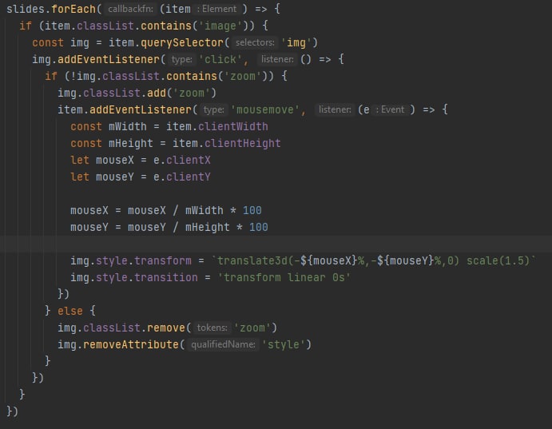This screenshot has width=552, height=429.
Task: Click the 'transform linear 0s' string
Action: coord(284,278)
